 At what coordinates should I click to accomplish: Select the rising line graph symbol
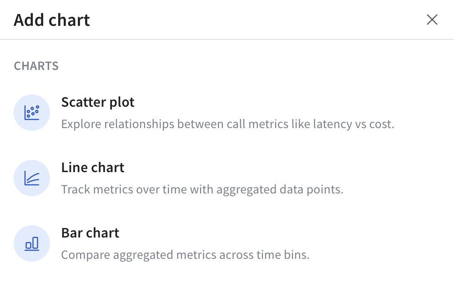click(x=31, y=178)
